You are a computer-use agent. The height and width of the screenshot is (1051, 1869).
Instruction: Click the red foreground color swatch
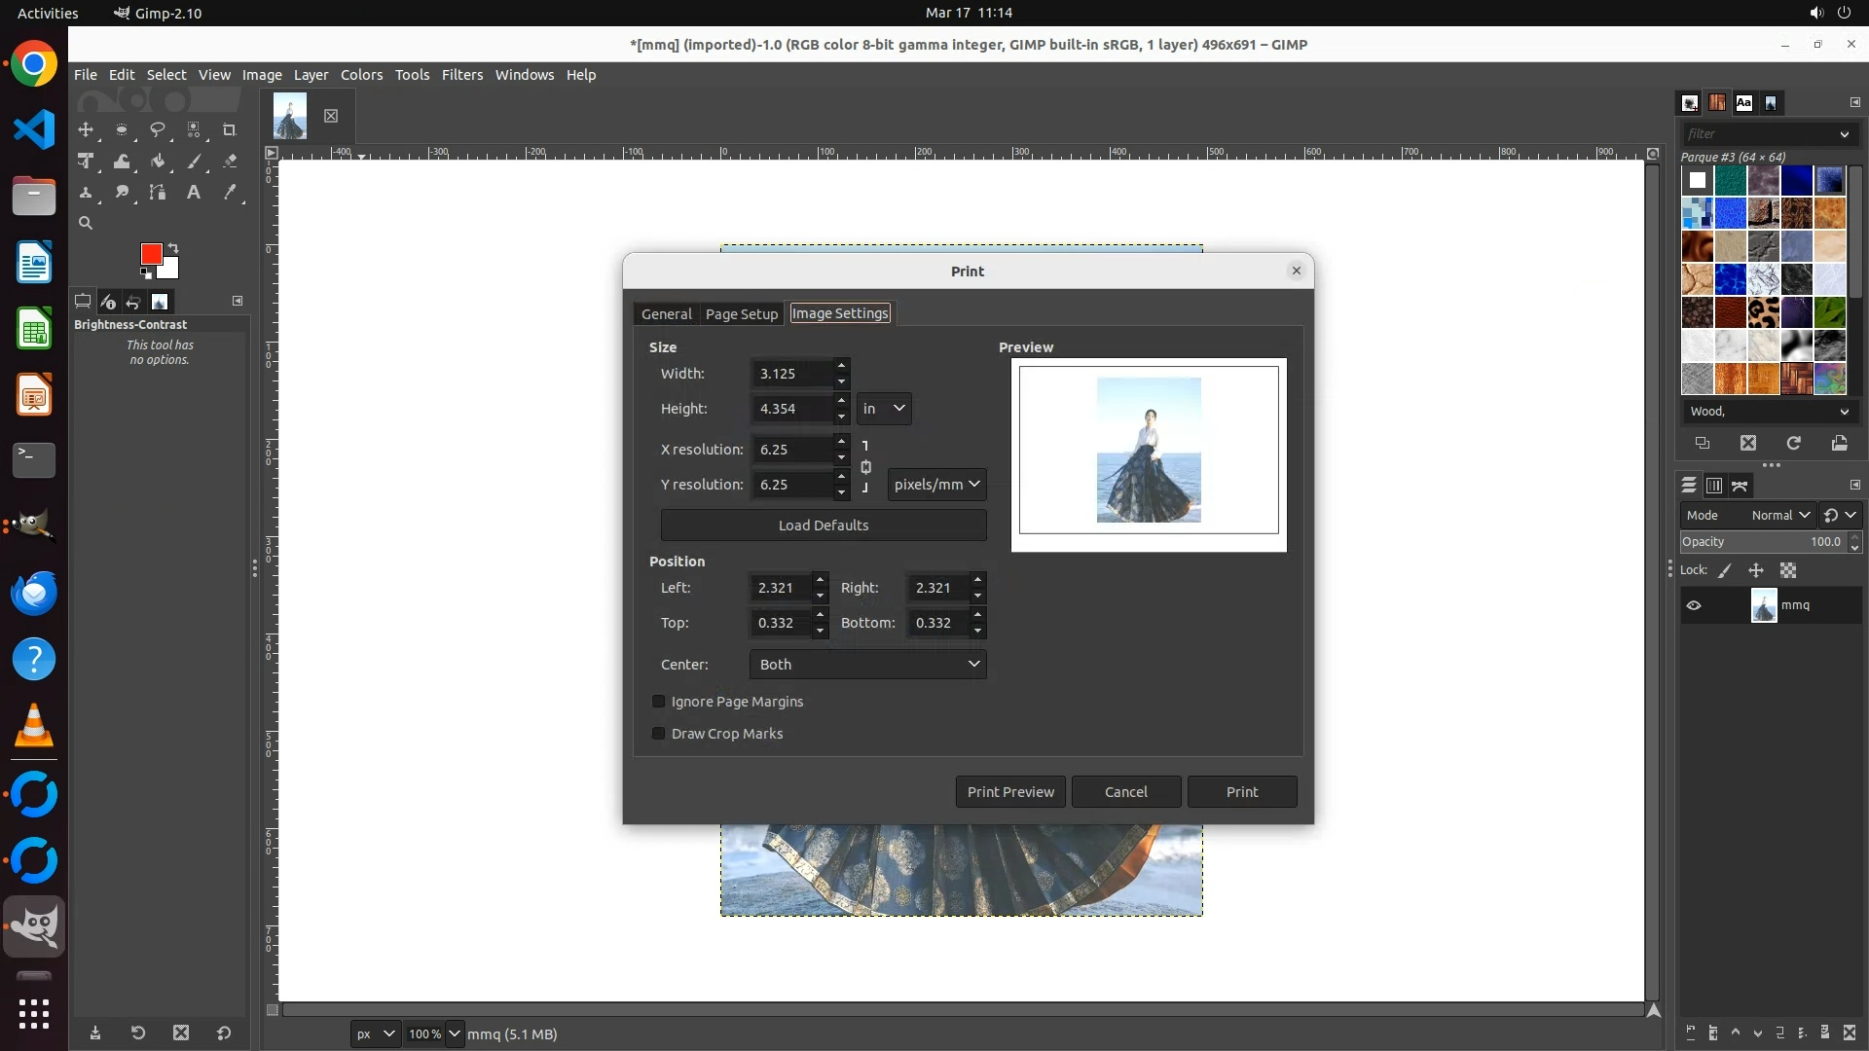pyautogui.click(x=151, y=254)
